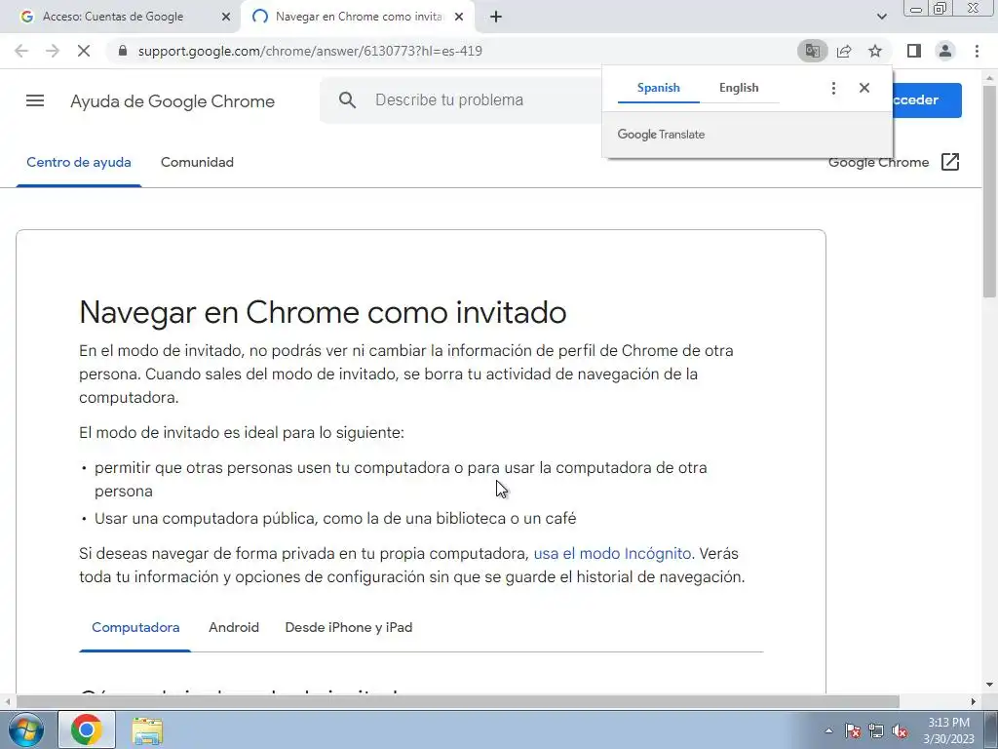Click the search magnifier icon
Viewport: 998px width, 749px height.
tap(348, 100)
